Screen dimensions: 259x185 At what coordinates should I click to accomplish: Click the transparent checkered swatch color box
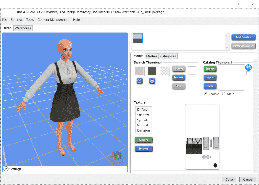tap(165, 71)
